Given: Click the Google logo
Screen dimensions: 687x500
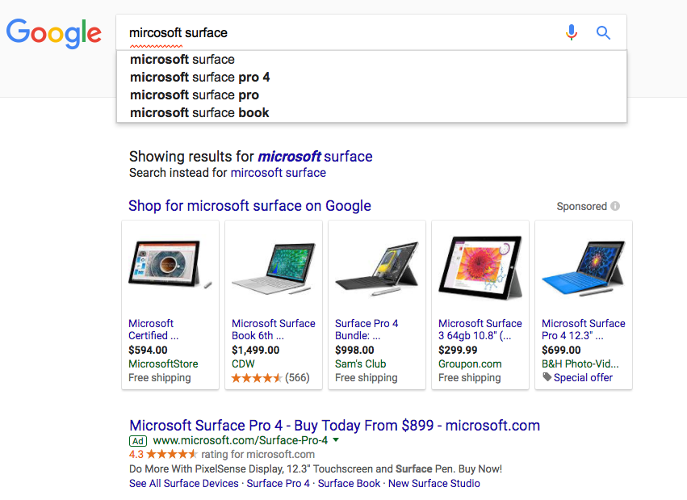Looking at the screenshot, I should [x=54, y=33].
